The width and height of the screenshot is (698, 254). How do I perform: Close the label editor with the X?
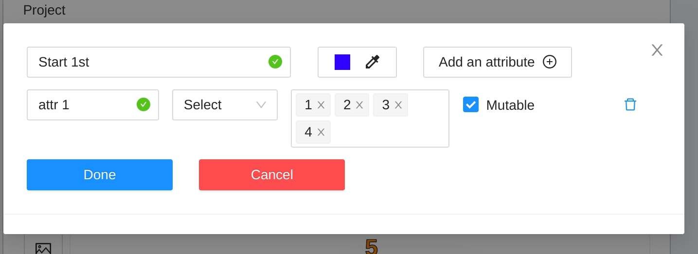657,50
